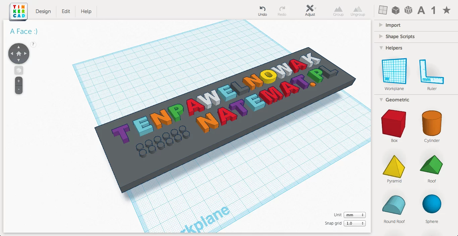This screenshot has height=236, width=458.
Task: Pick the orange Cylinder shape
Action: (x=432, y=126)
